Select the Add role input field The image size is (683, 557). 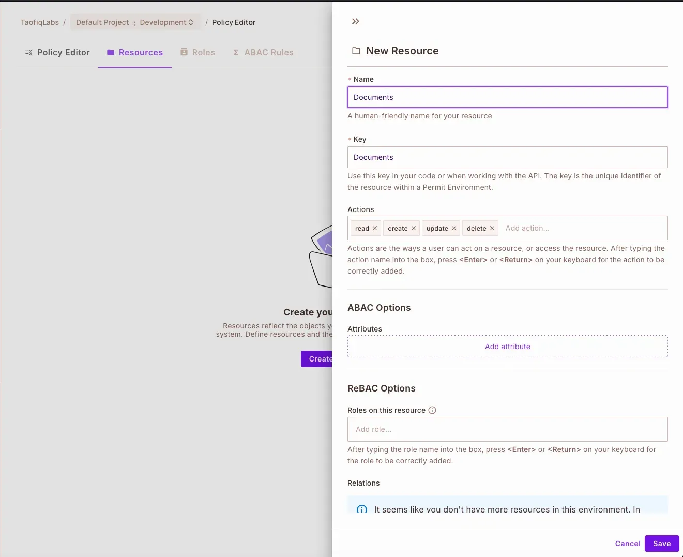[507, 429]
